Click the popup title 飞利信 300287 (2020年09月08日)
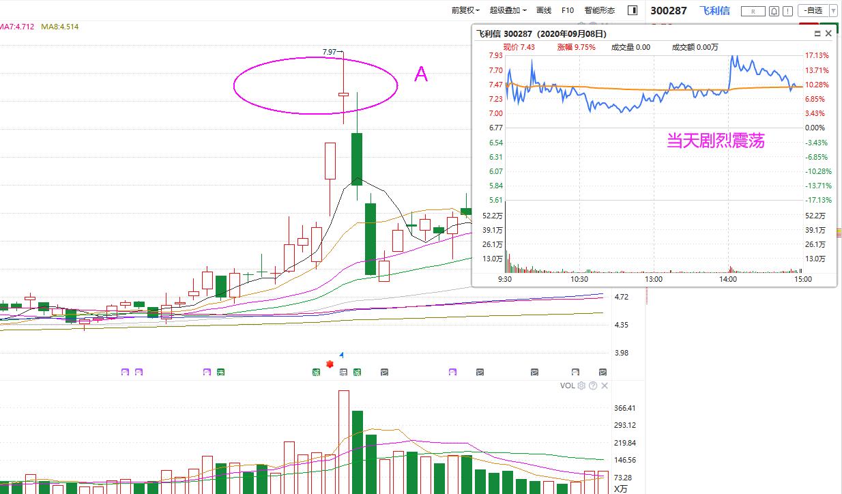This screenshot has width=842, height=494. coord(541,33)
